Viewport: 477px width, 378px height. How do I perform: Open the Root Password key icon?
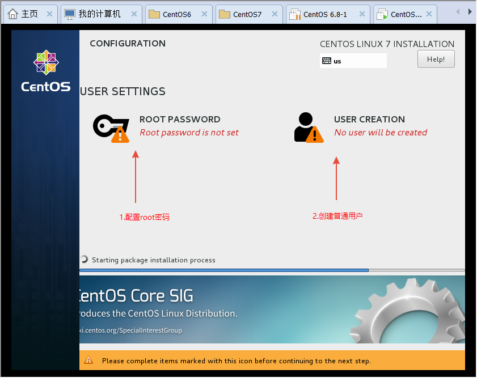[111, 128]
